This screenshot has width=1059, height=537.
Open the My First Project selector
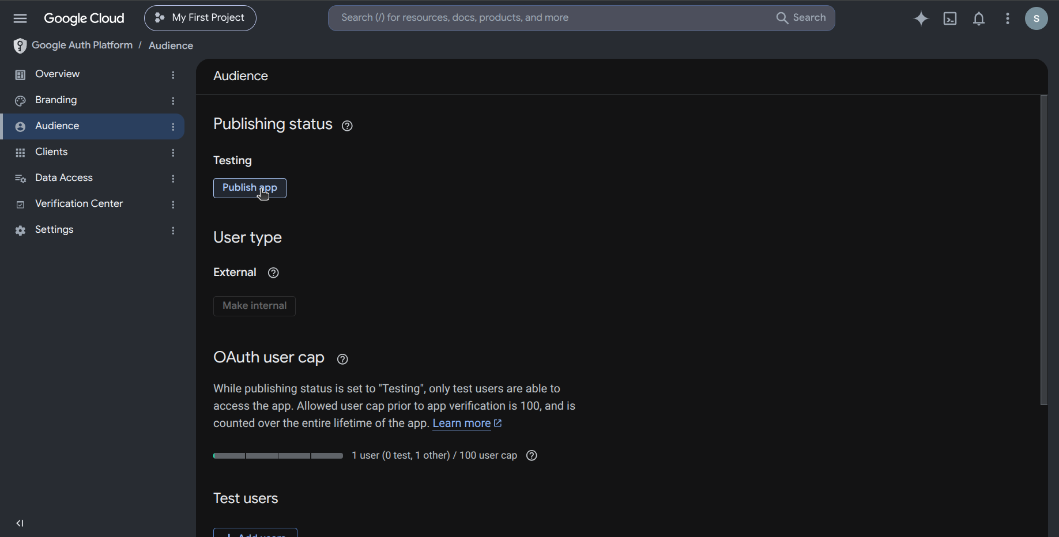[200, 18]
